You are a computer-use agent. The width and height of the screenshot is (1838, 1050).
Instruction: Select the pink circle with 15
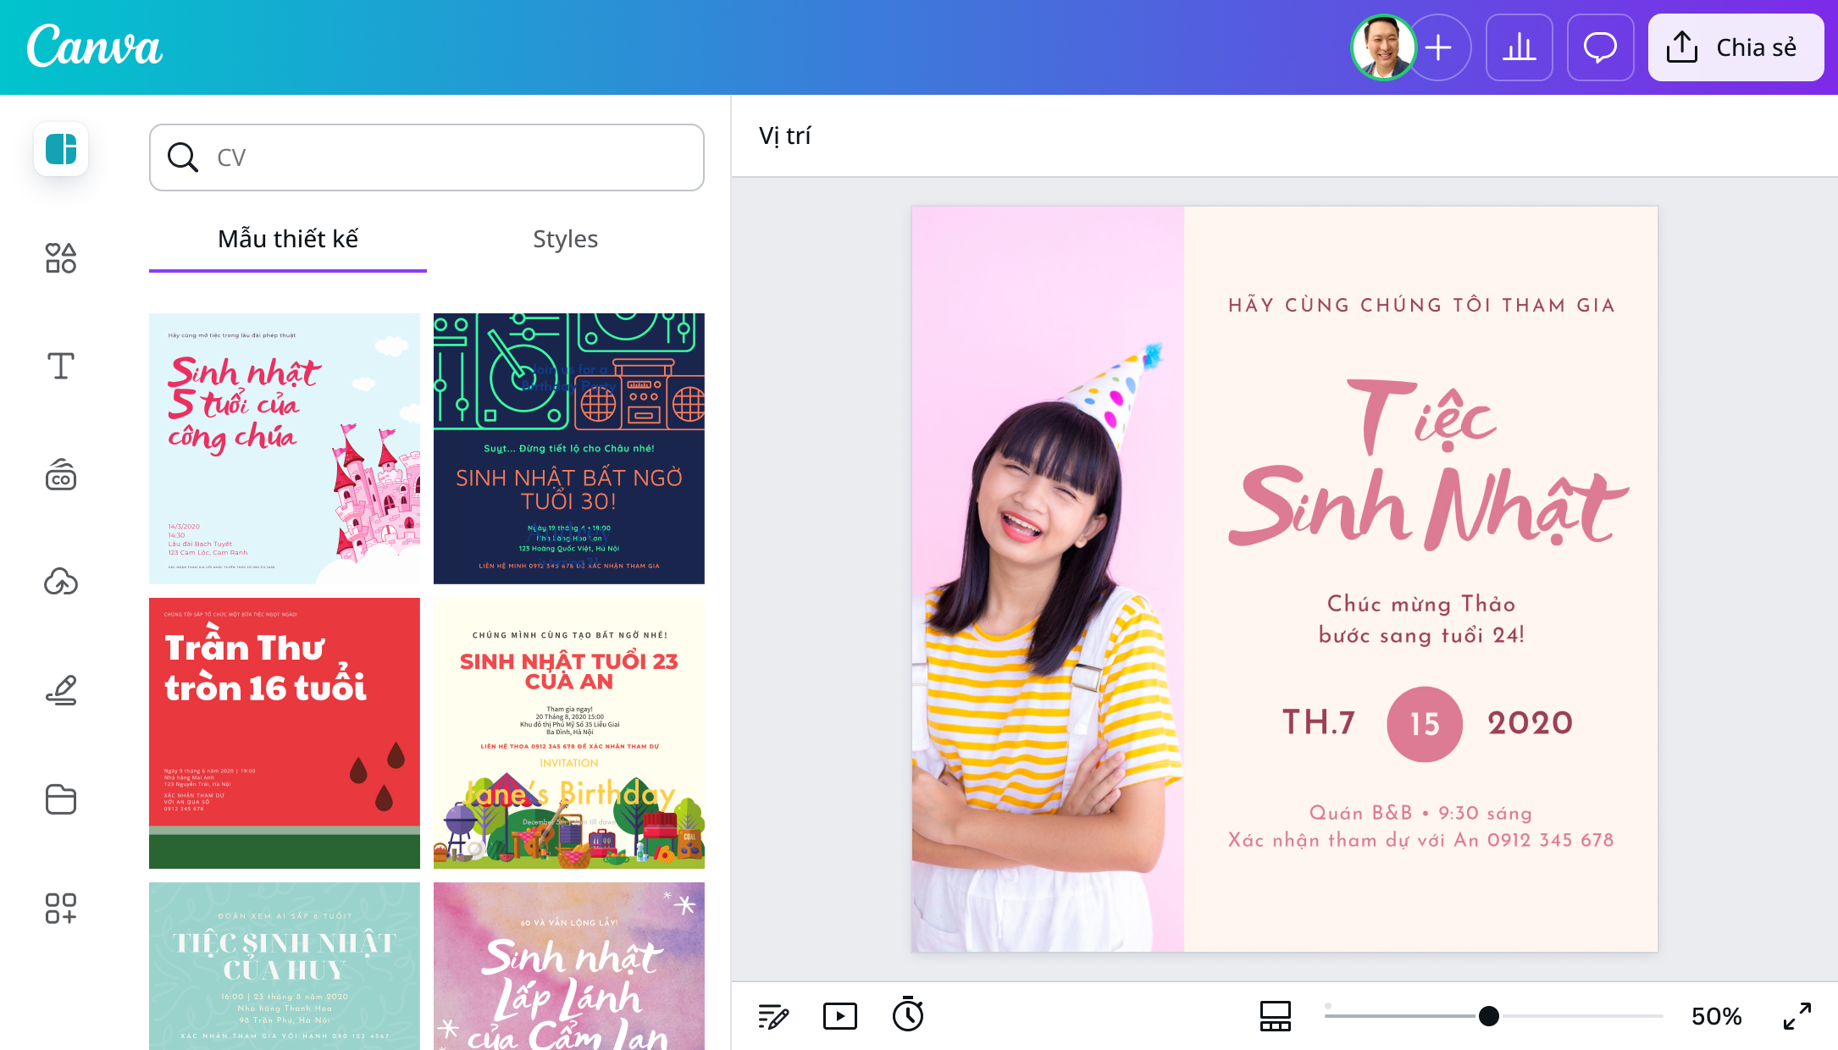tap(1425, 724)
